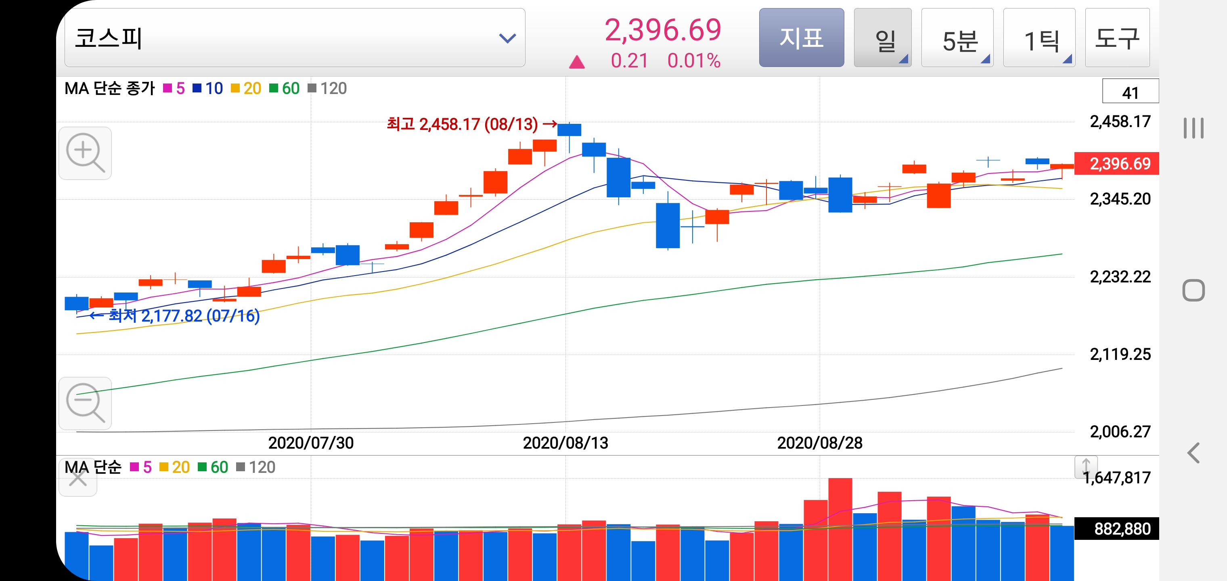The image size is (1227, 581).
Task: Click the candle count field showing 41
Action: point(1130,92)
